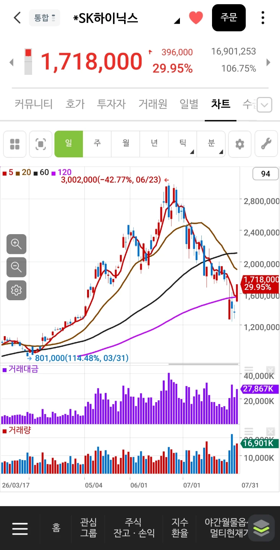Screen dimensions: 280x550
Task: Tap the black 주문 order button
Action: click(229, 18)
